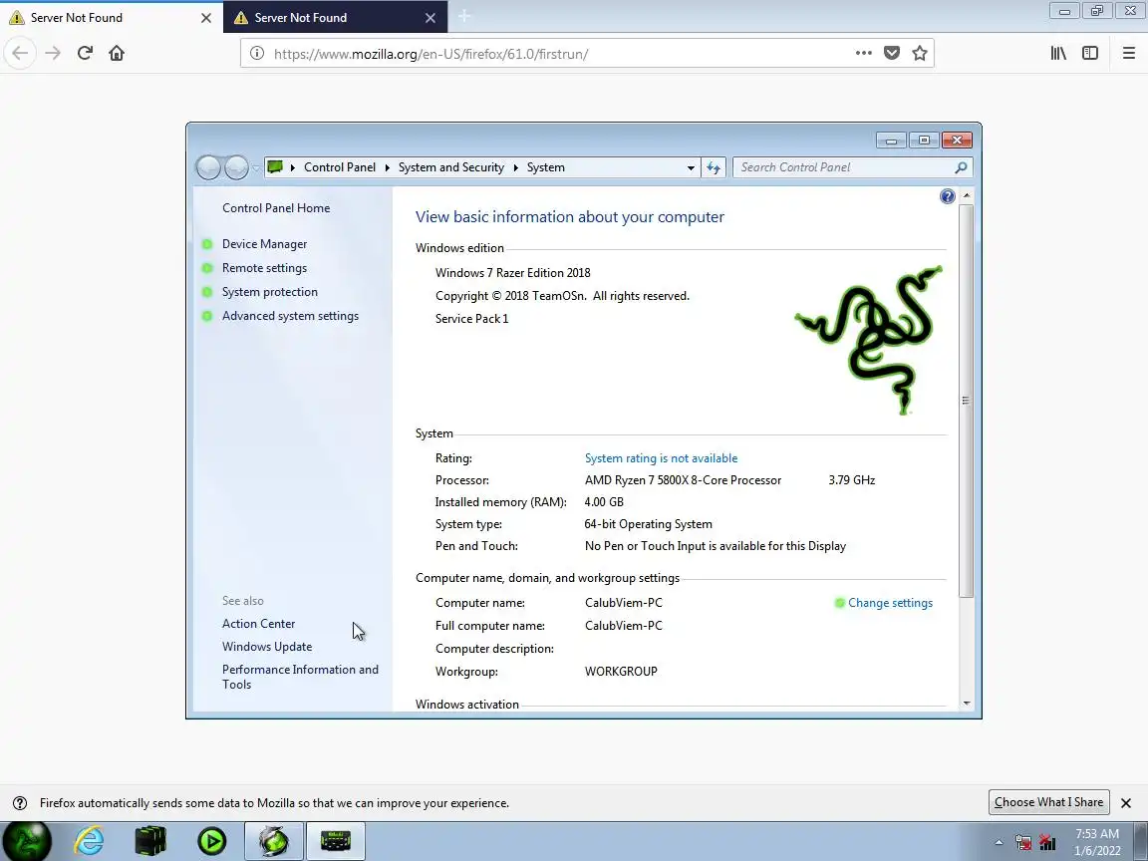This screenshot has height=861, width=1148.
Task: Open address bar history dropdown arrow
Action: pos(691,167)
